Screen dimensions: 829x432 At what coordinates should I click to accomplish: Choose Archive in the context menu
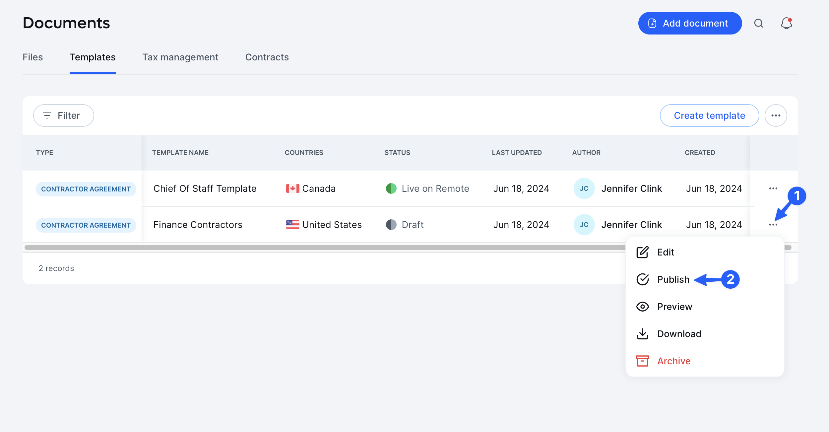point(705,361)
